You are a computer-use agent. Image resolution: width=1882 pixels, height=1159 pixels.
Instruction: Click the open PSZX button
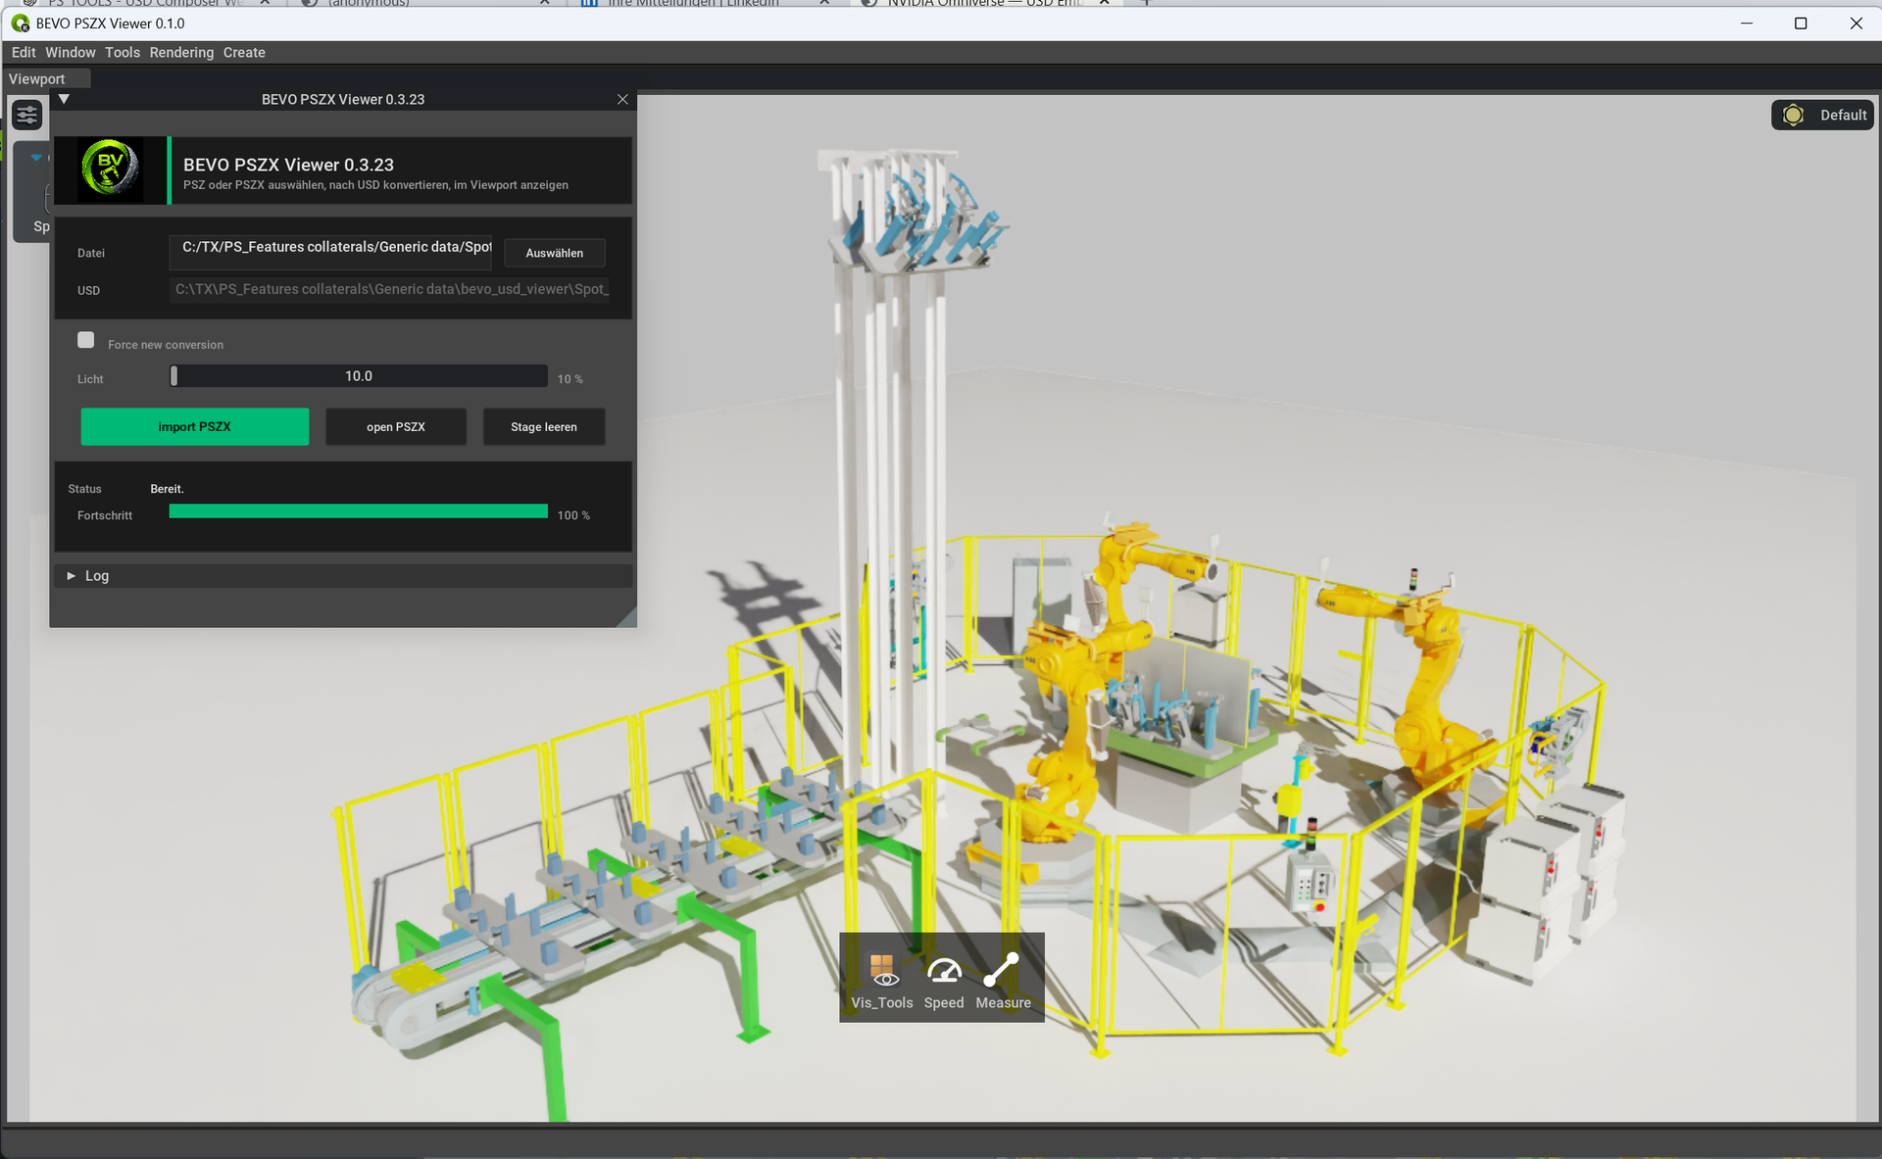[396, 427]
